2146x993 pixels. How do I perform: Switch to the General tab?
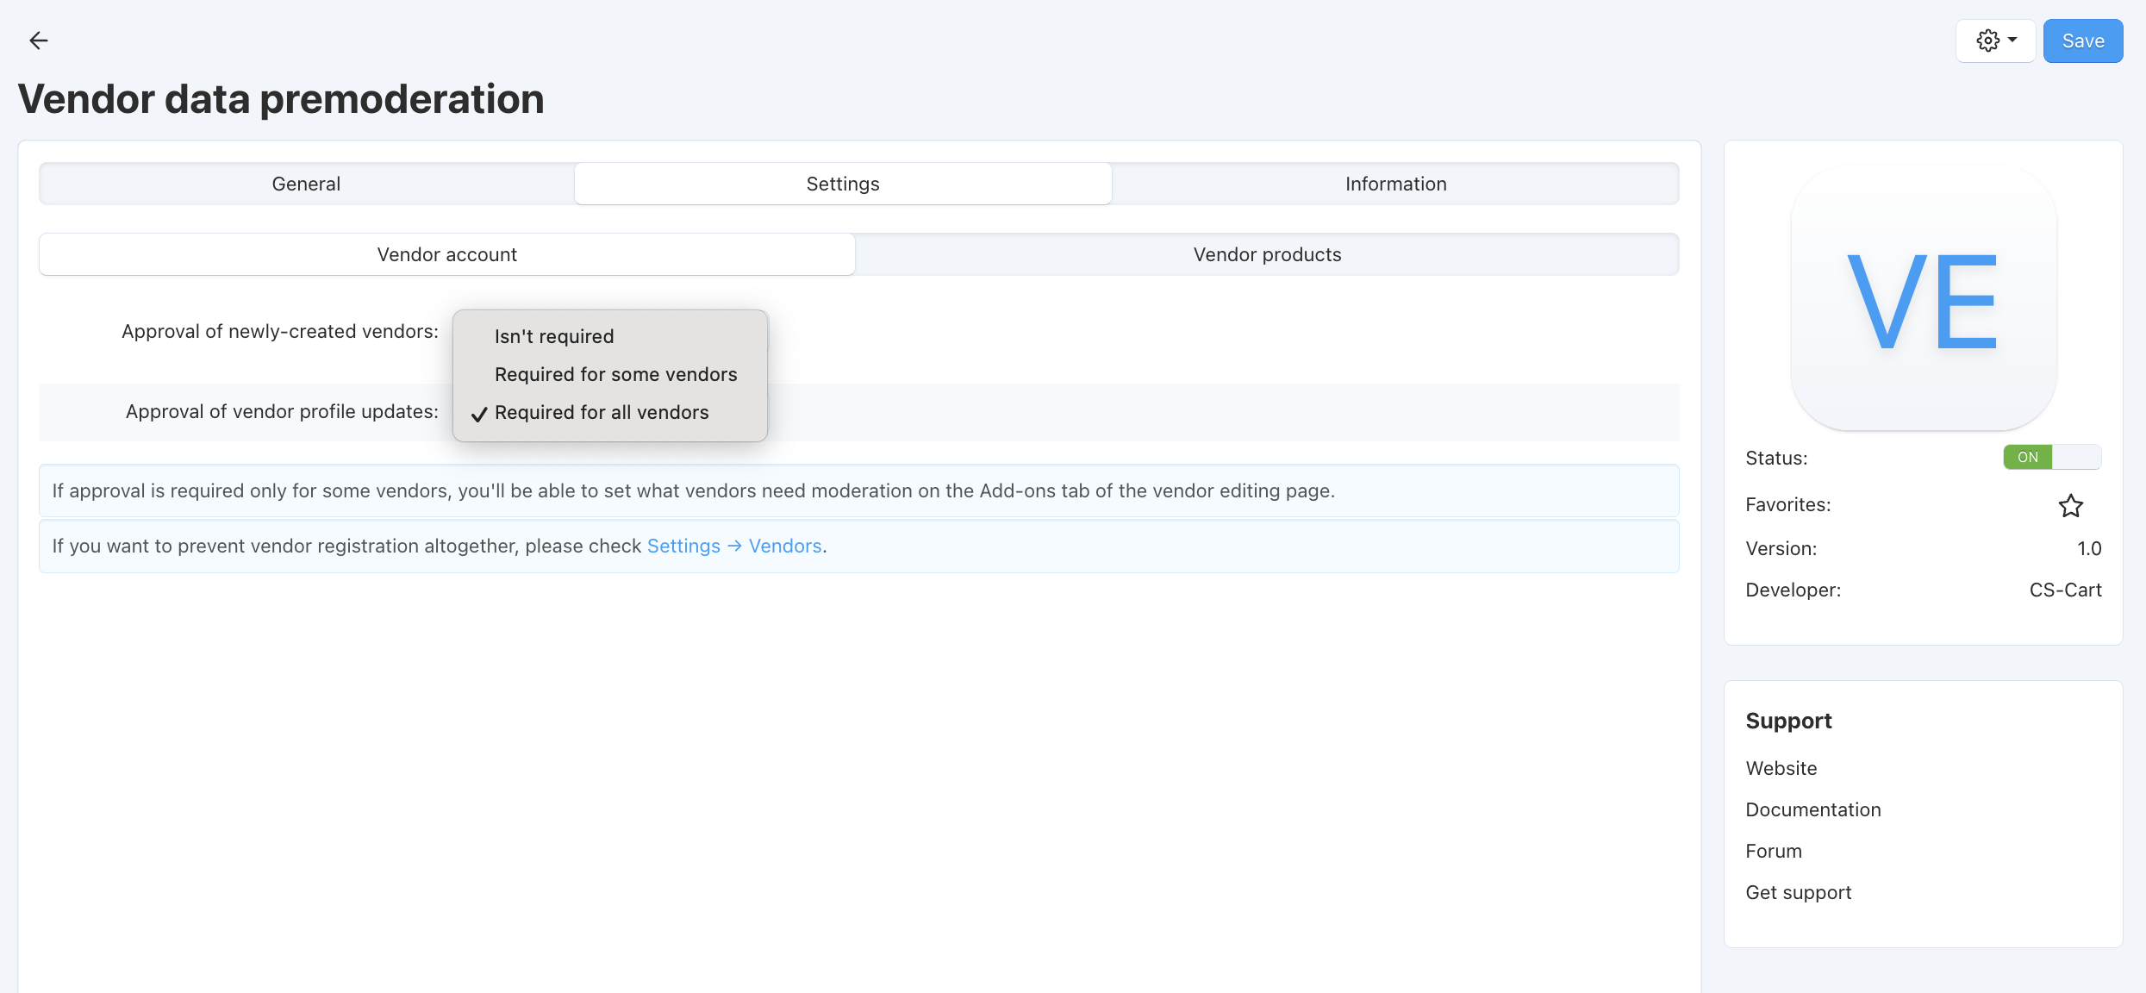click(307, 184)
